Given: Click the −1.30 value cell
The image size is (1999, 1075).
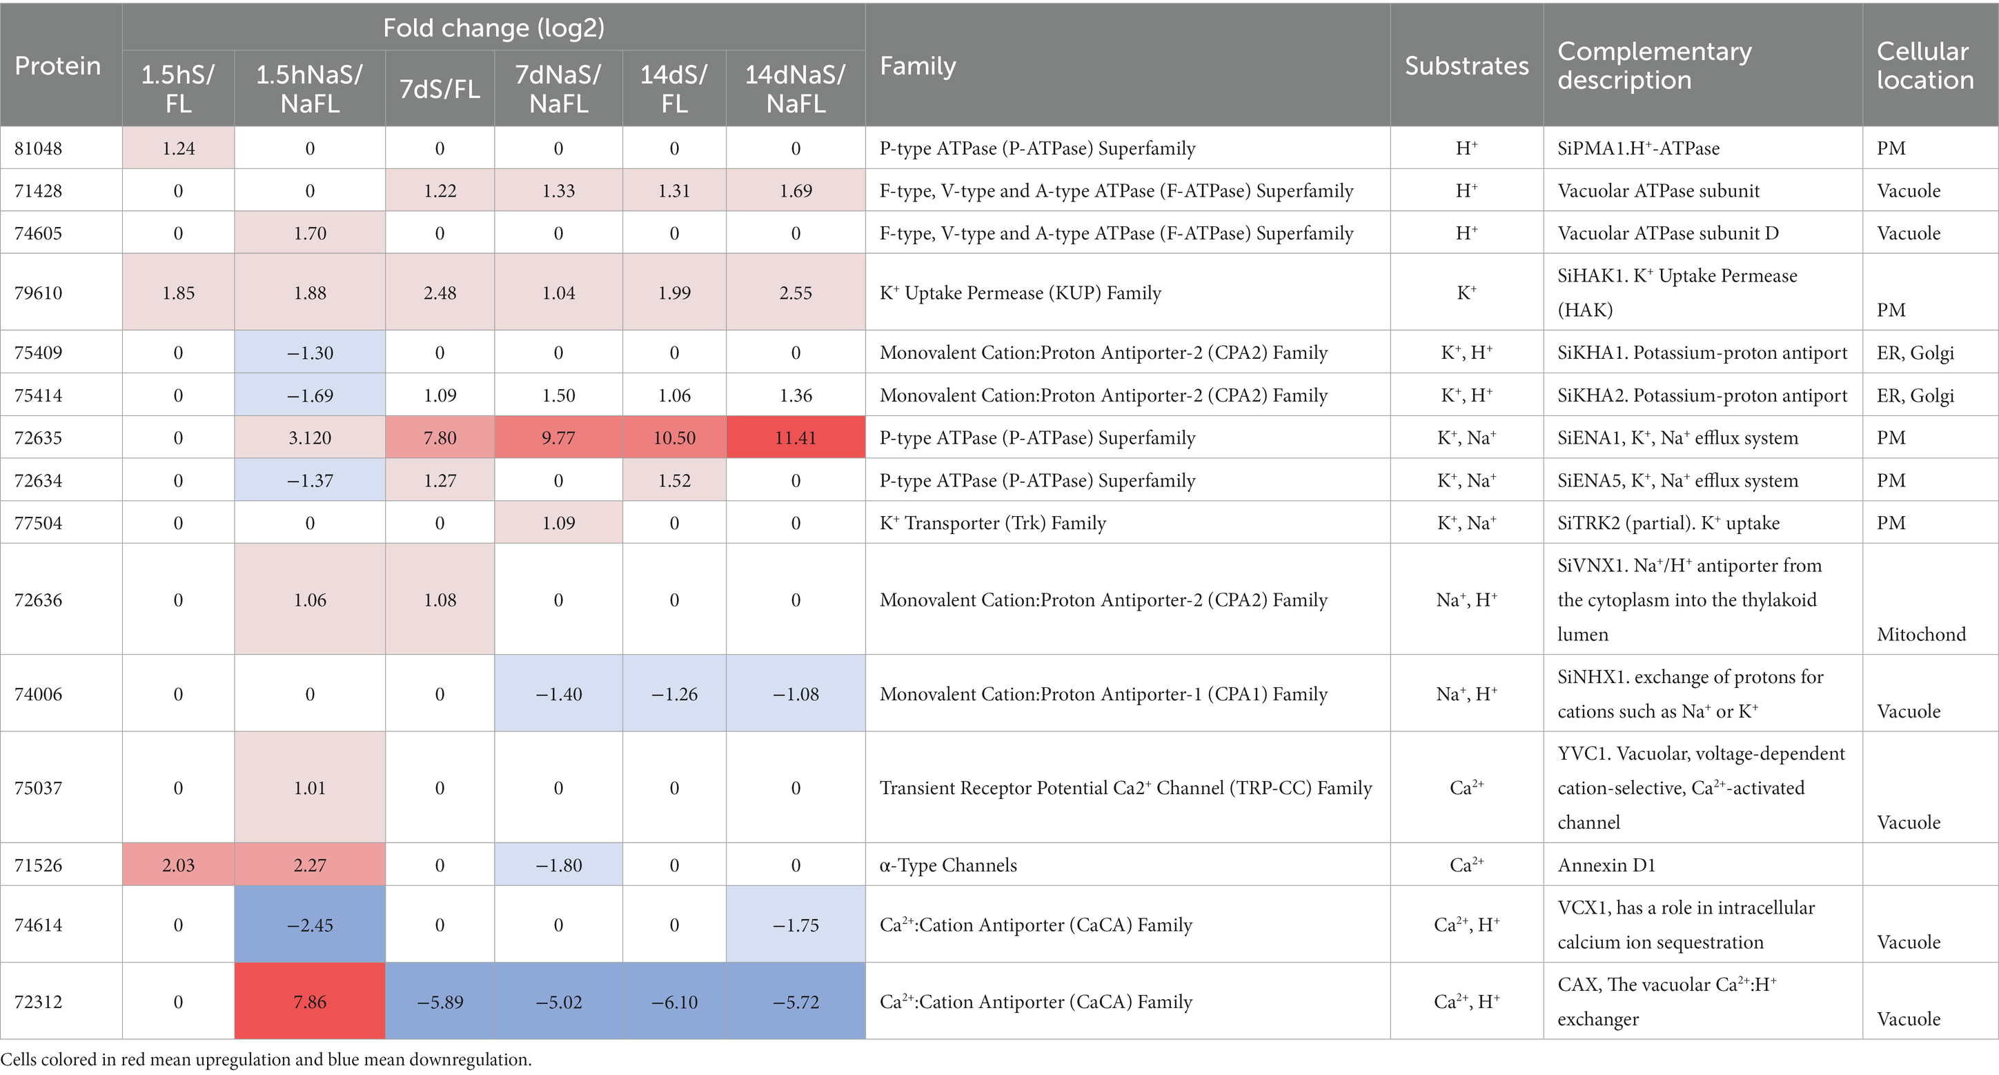Looking at the screenshot, I should point(310,353).
